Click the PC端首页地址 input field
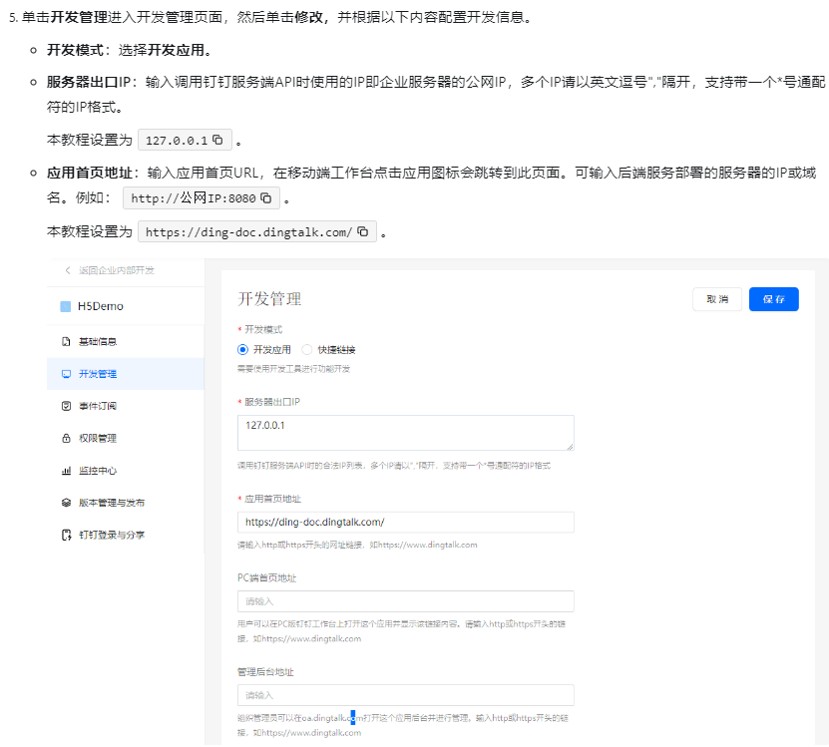 coord(405,601)
